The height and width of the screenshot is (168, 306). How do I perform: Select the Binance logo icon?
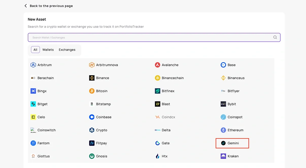[92, 78]
